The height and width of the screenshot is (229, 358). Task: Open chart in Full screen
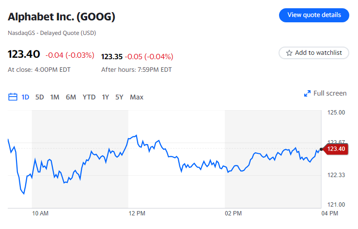pyautogui.click(x=329, y=94)
